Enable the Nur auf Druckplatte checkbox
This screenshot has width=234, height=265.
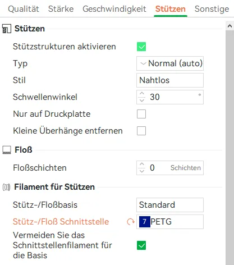click(x=141, y=114)
